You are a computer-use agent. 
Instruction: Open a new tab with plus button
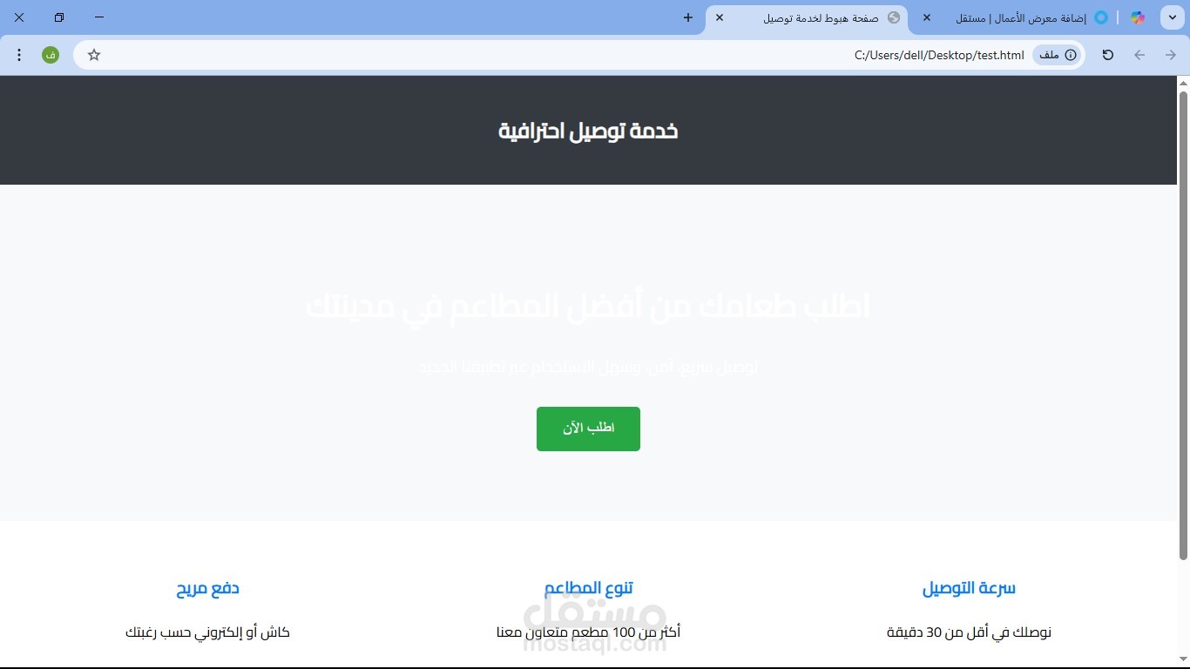pyautogui.click(x=688, y=17)
